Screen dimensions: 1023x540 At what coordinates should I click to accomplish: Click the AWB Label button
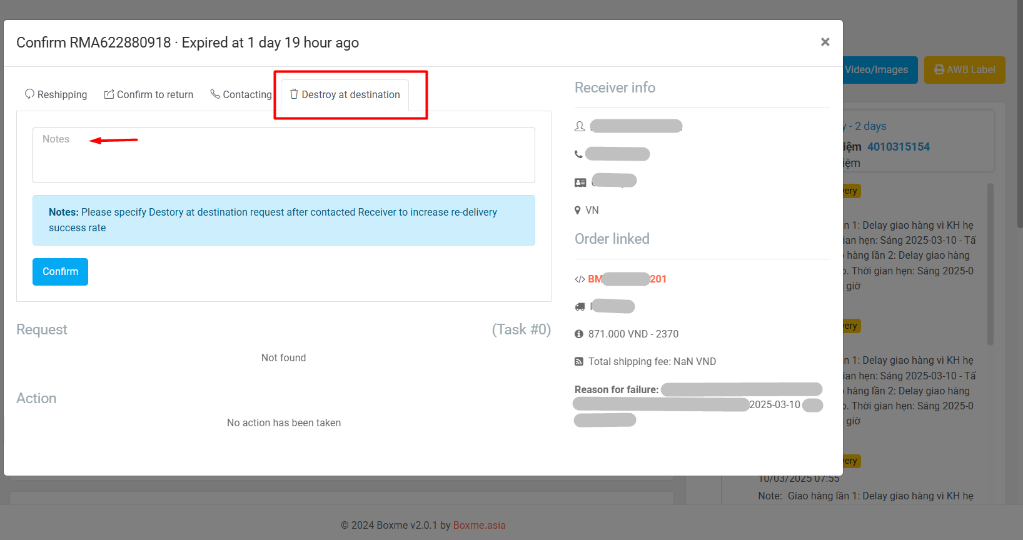pyautogui.click(x=964, y=70)
